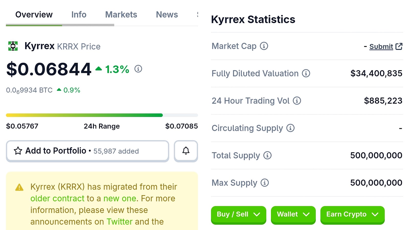The height and width of the screenshot is (230, 409).
Task: Go to the News tab
Action: coord(167,15)
